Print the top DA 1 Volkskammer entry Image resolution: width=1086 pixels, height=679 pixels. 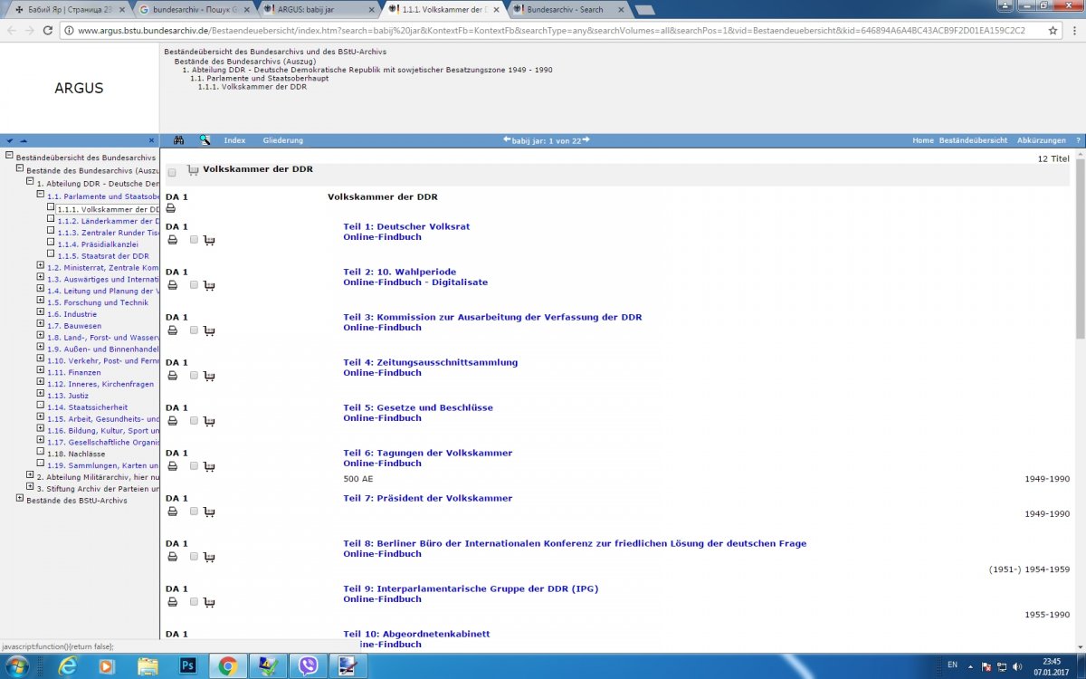(x=171, y=208)
